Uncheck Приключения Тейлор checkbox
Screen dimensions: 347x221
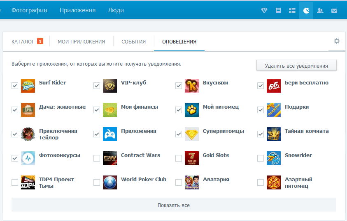15,134
